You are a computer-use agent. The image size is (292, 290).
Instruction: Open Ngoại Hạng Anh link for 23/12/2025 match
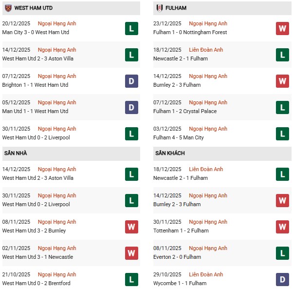tap(208, 23)
